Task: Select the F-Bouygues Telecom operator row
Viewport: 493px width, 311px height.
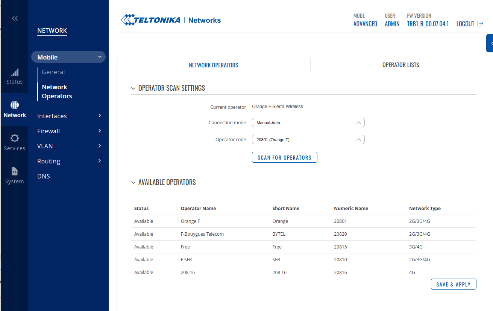Action: (304, 234)
